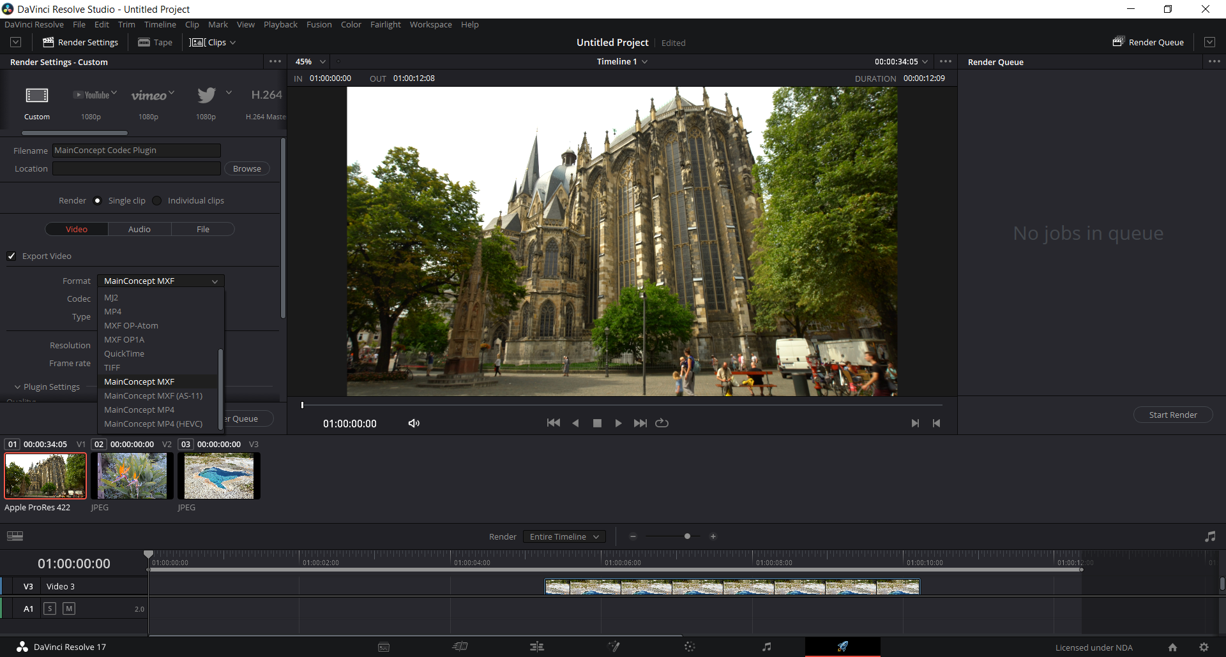Collapse the Plugin Settings section
The width and height of the screenshot is (1226, 657).
click(x=17, y=387)
